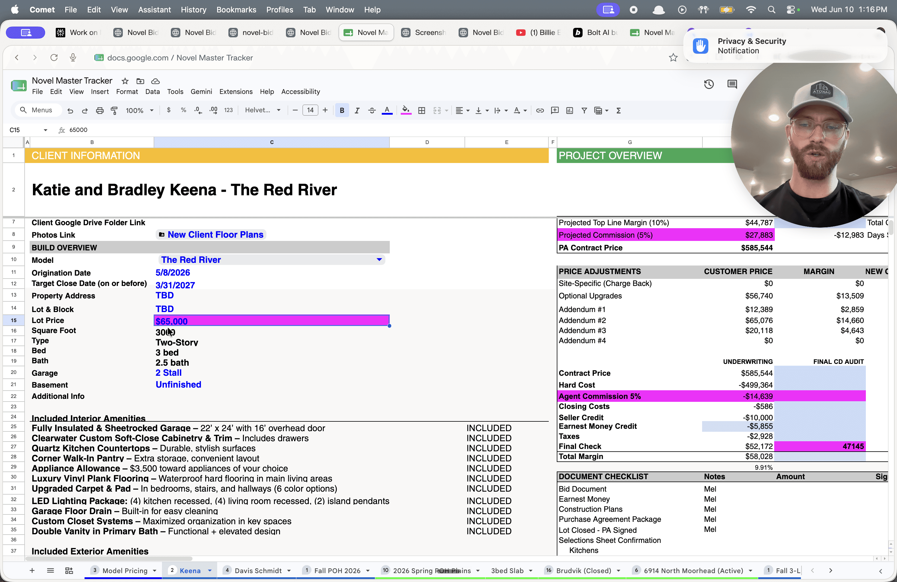Open version history clock icon
The width and height of the screenshot is (897, 582).
709,84
